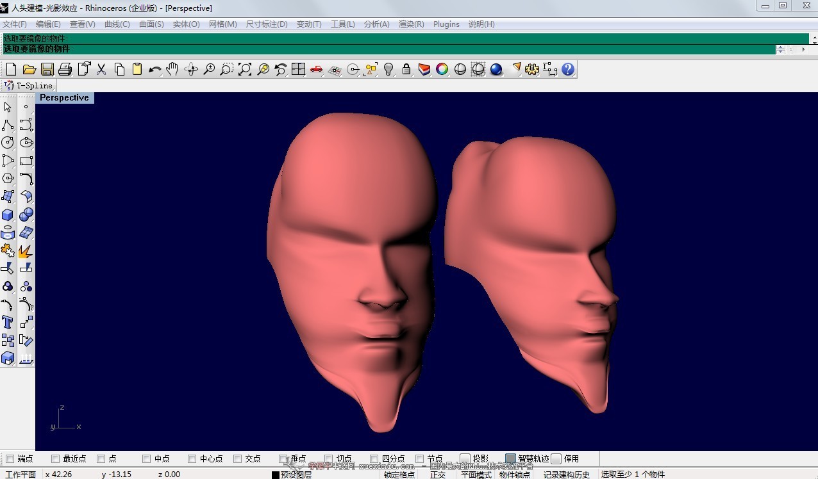Enable the 中心点 osnap checkbox

pyautogui.click(x=192, y=459)
